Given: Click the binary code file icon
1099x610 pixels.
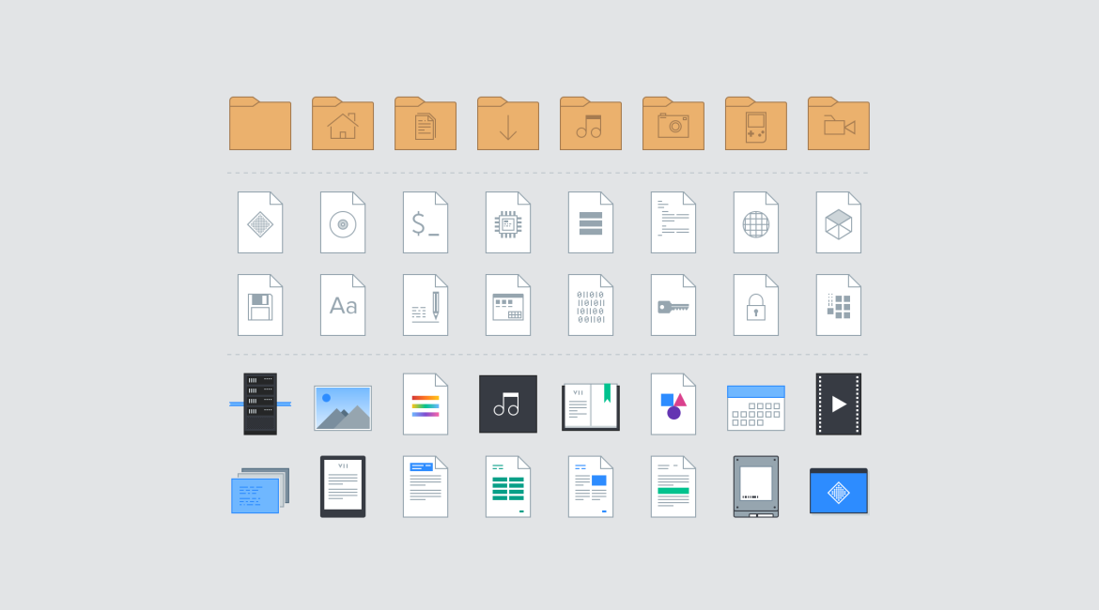Looking at the screenshot, I should pos(590,306).
